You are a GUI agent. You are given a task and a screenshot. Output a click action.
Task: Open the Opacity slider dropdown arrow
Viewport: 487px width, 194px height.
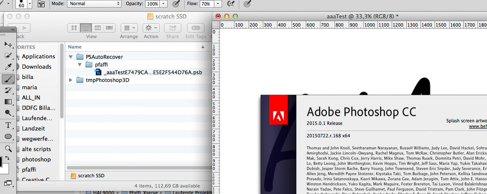[164, 4]
